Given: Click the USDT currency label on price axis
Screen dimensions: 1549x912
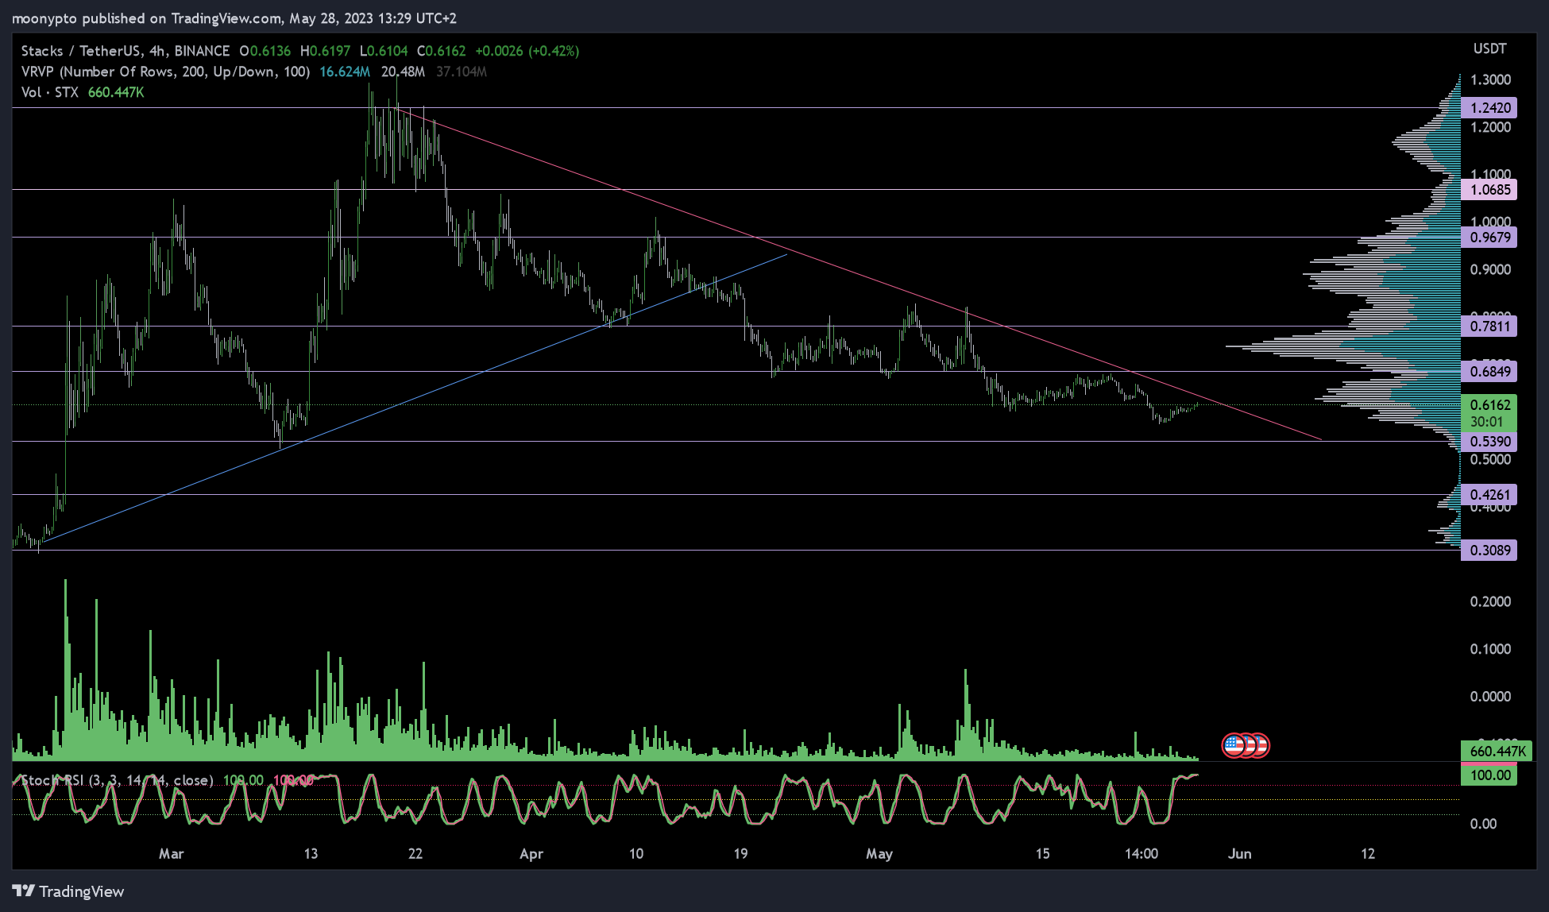Looking at the screenshot, I should point(1489,48).
